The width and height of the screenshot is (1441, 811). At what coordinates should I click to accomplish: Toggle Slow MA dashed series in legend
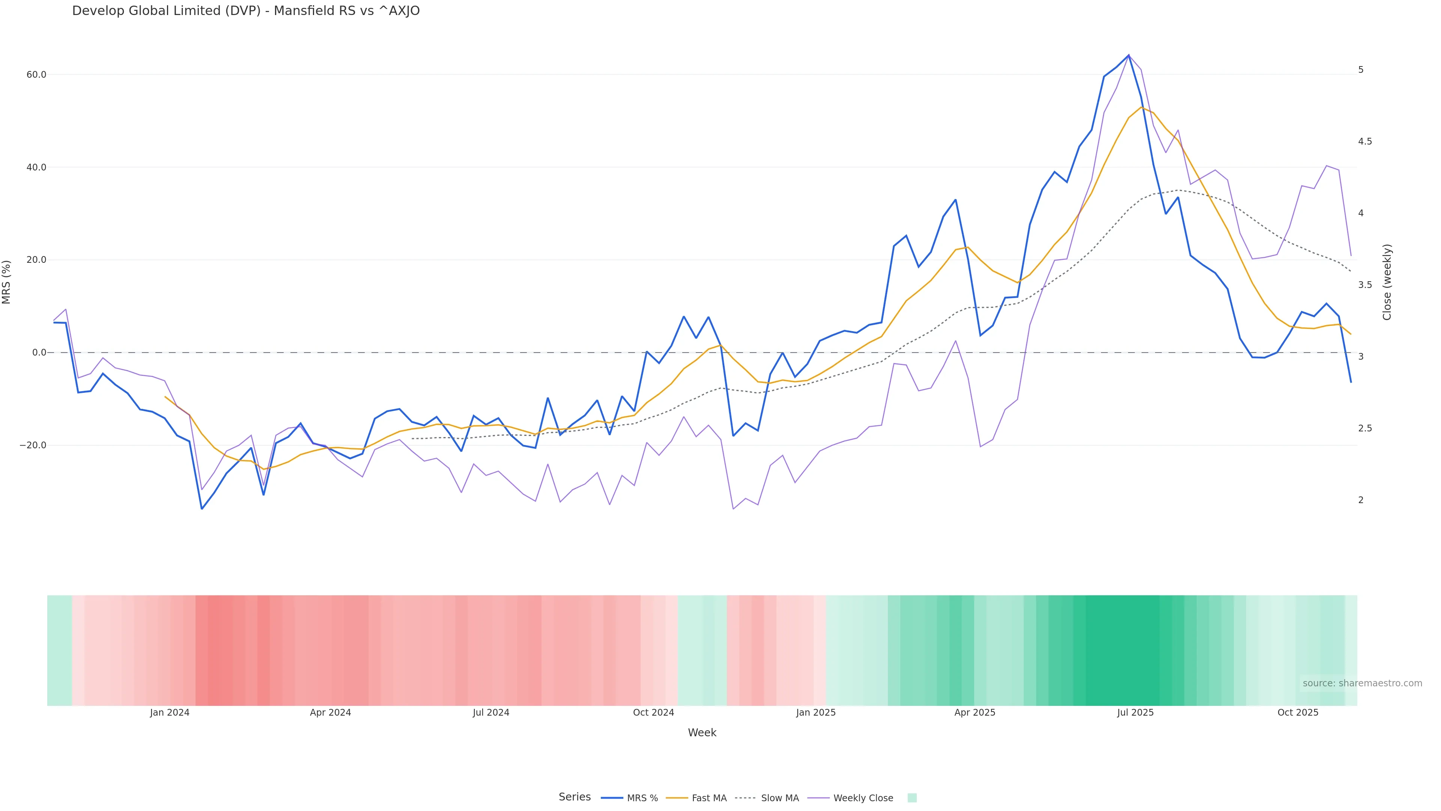click(779, 798)
